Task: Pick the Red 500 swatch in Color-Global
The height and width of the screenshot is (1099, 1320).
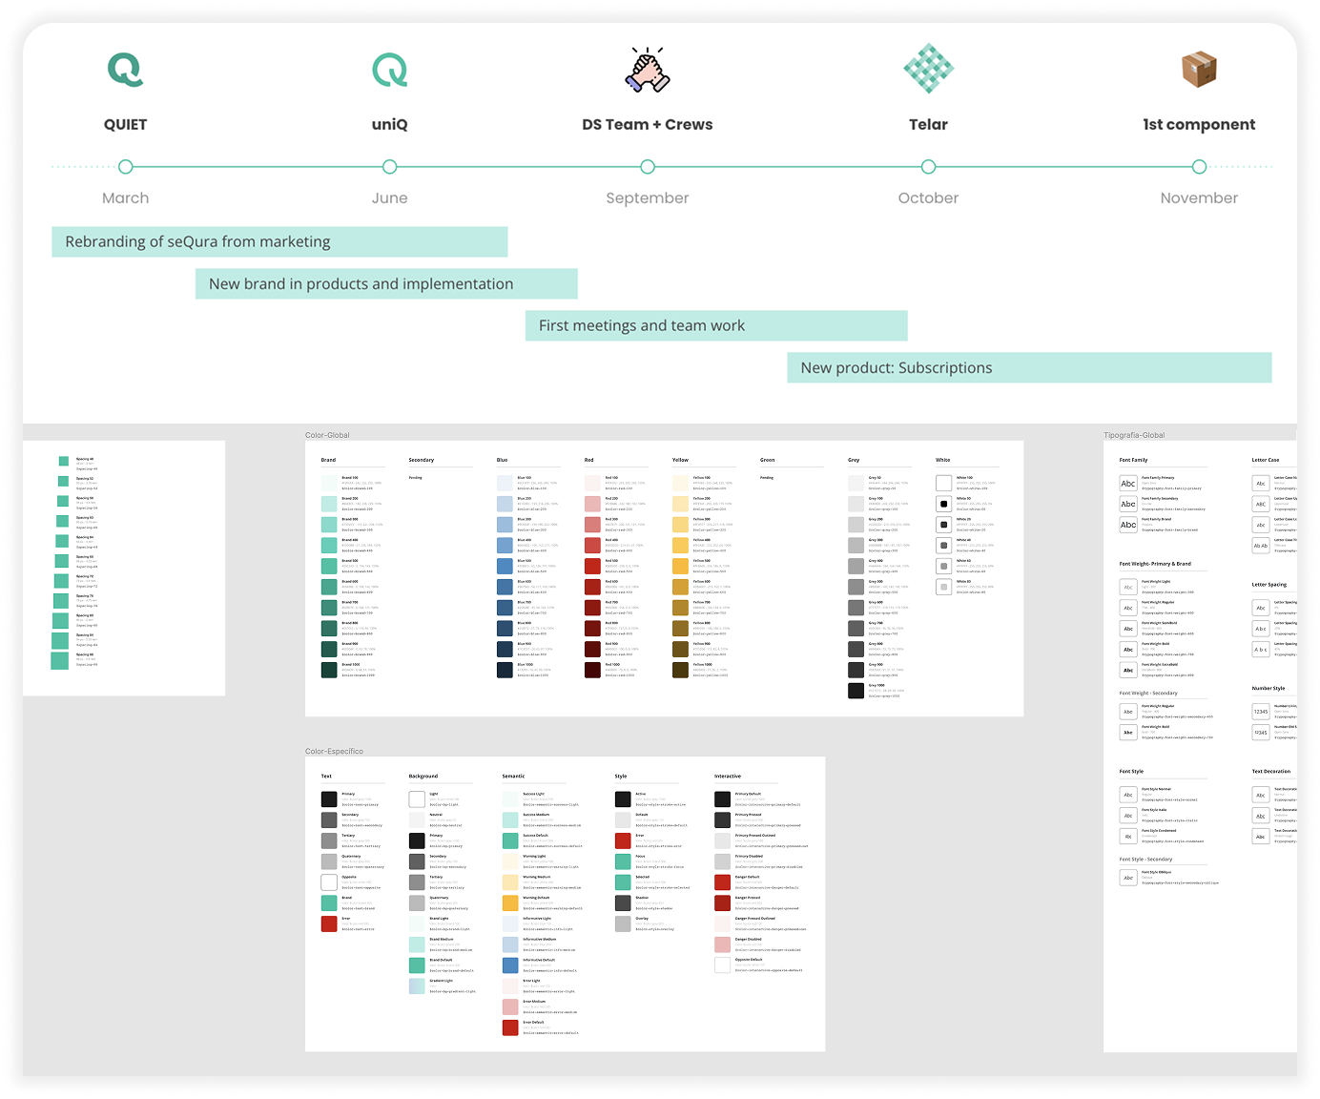Action: [x=592, y=567]
